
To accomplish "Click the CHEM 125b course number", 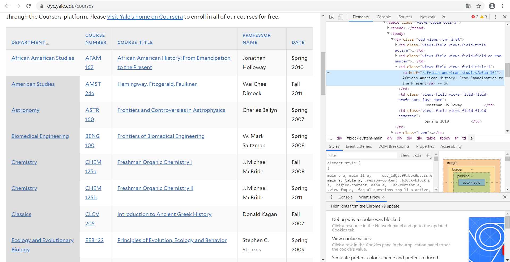I will 93,193.
